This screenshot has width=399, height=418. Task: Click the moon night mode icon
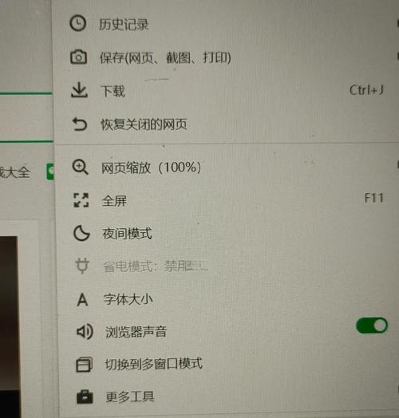pyautogui.click(x=81, y=233)
